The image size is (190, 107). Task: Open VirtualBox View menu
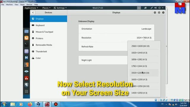17,5
